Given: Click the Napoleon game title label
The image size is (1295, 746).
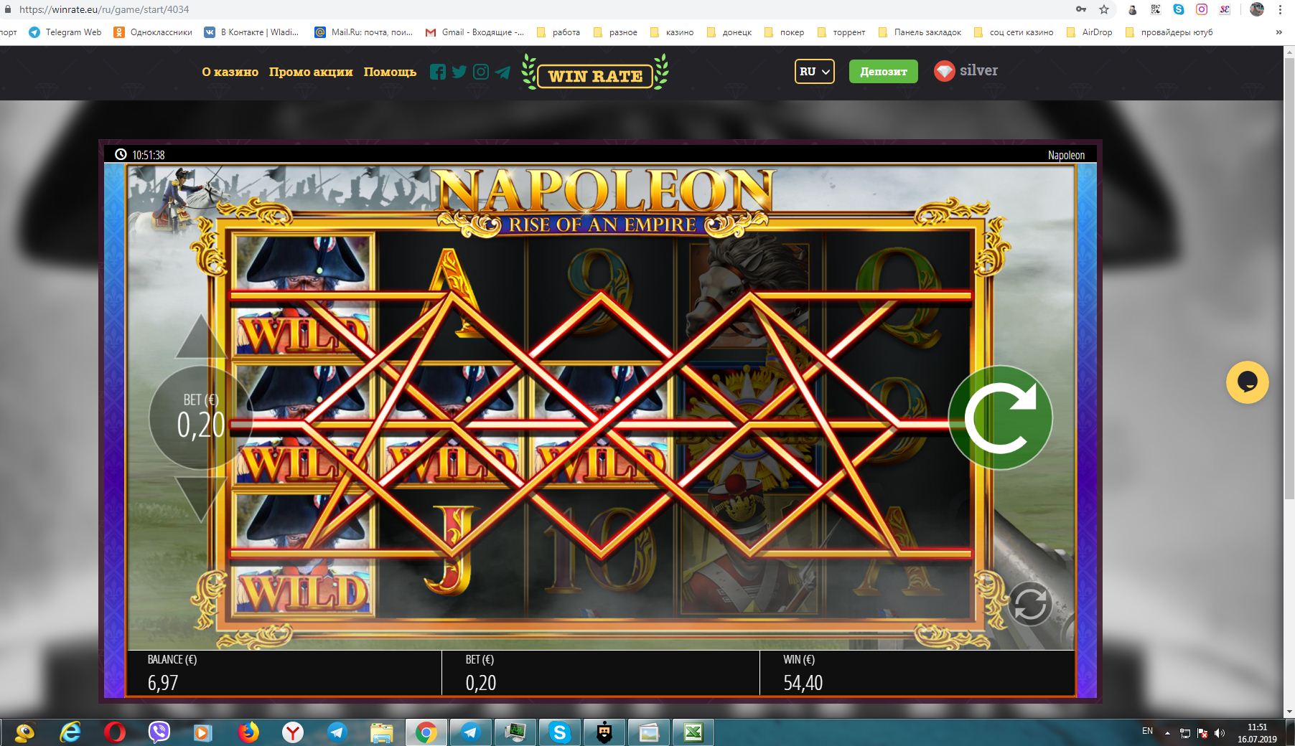Looking at the screenshot, I should coord(1066,155).
